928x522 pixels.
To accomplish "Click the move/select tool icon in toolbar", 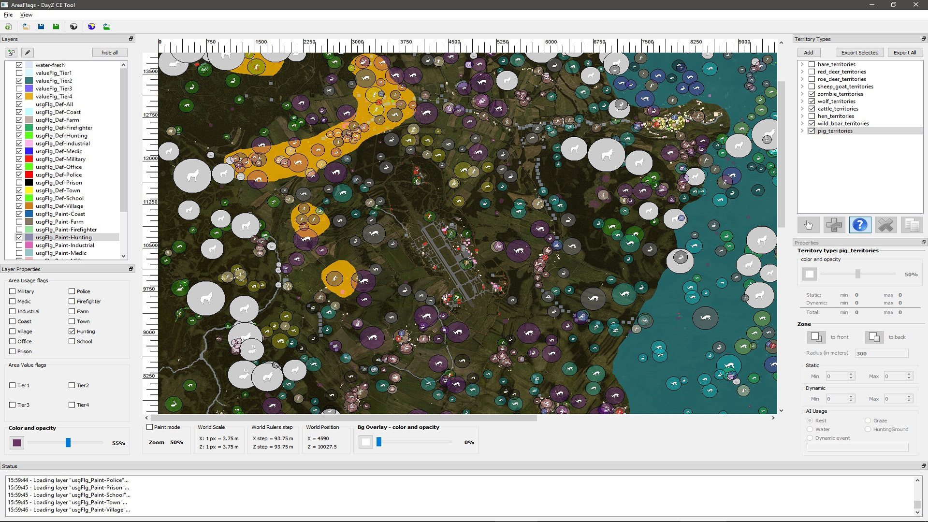I will [x=808, y=225].
